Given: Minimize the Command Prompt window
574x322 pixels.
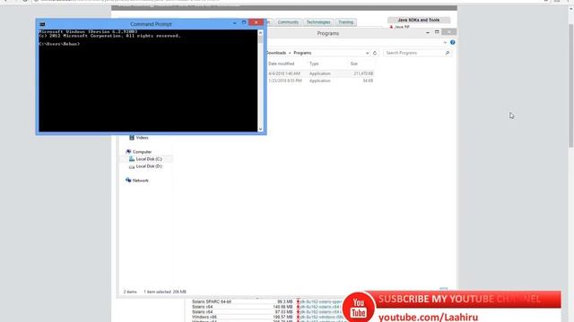Looking at the screenshot, I should click(x=235, y=23).
